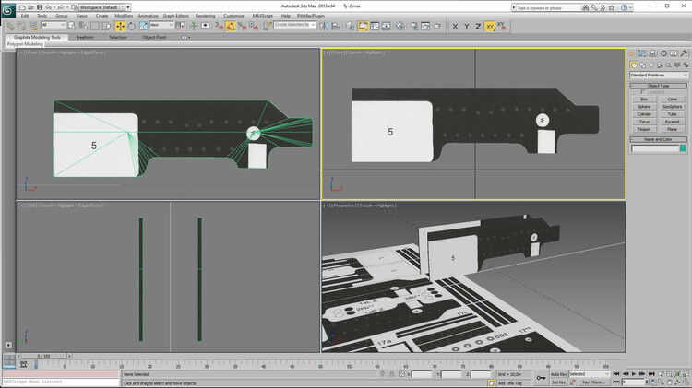Restrict transform to the Z axis

(x=478, y=26)
